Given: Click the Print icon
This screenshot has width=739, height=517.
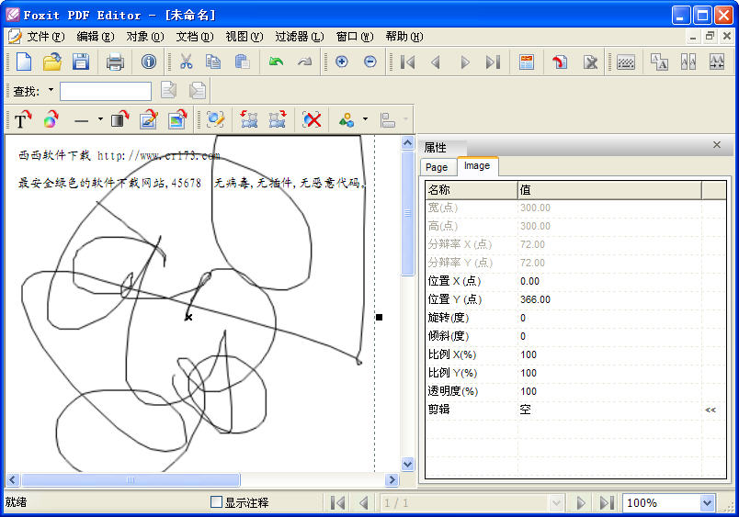Looking at the screenshot, I should click(115, 62).
